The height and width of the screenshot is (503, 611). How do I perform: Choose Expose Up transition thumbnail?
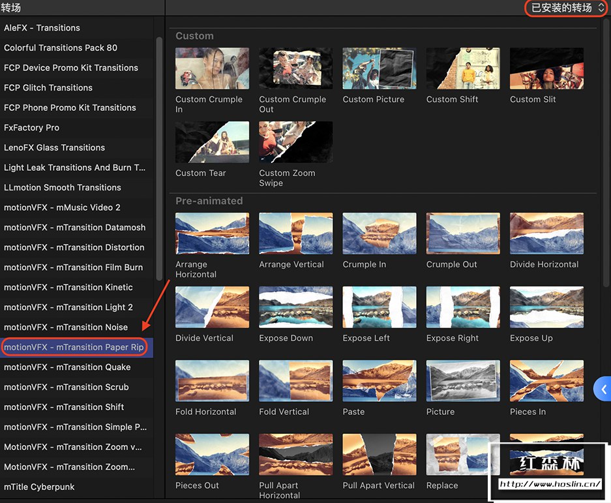coord(546,307)
